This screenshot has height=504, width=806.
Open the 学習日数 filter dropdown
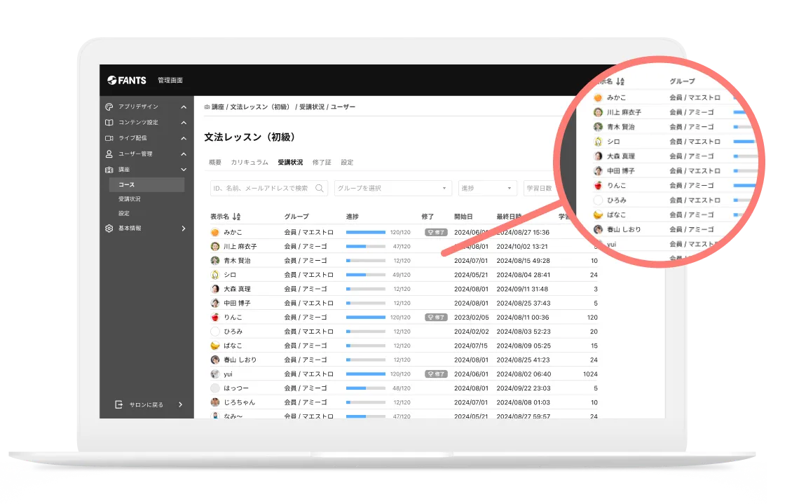point(539,189)
